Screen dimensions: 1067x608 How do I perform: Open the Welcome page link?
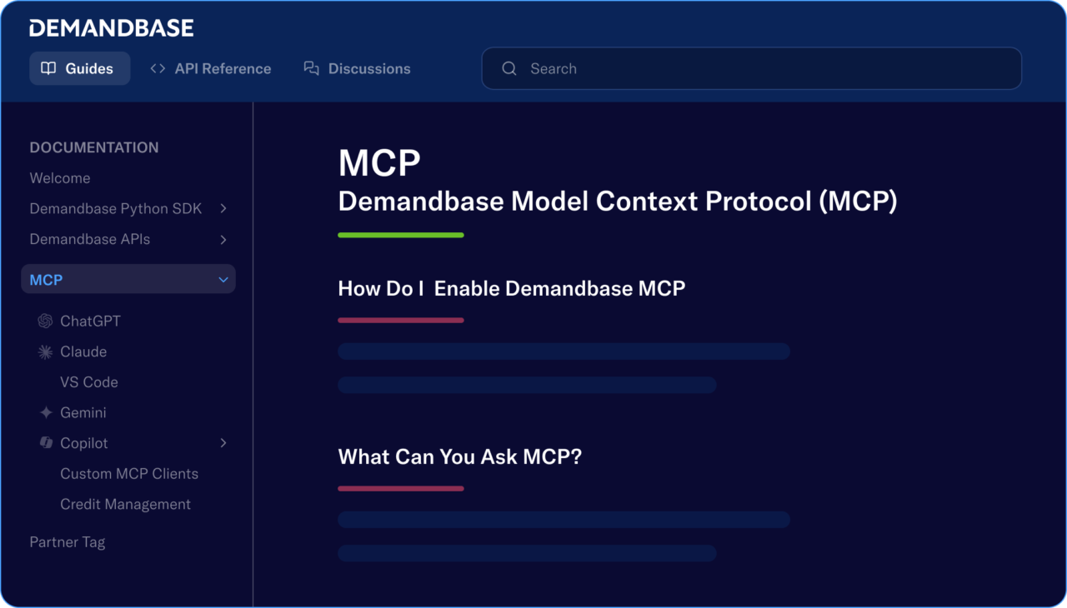tap(60, 178)
